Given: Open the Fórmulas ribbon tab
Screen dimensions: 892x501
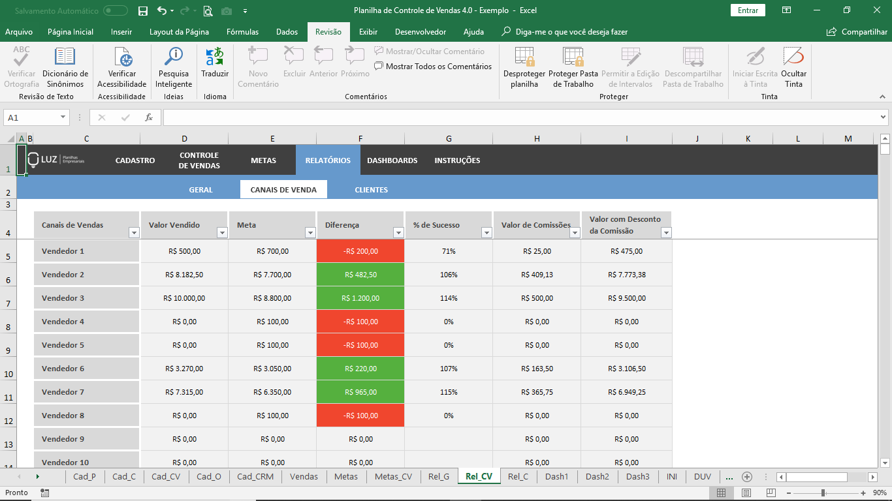Looking at the screenshot, I should [242, 32].
